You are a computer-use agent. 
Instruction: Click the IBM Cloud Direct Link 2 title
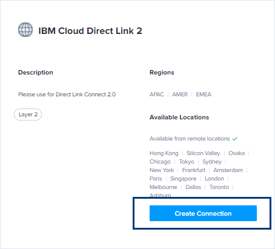(x=90, y=31)
